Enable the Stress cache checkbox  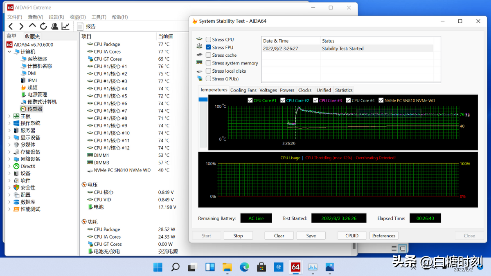[x=209, y=55]
